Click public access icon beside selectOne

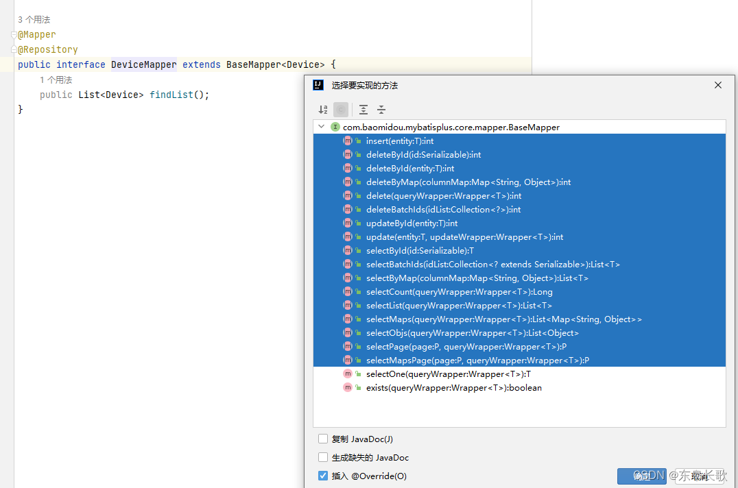click(358, 374)
